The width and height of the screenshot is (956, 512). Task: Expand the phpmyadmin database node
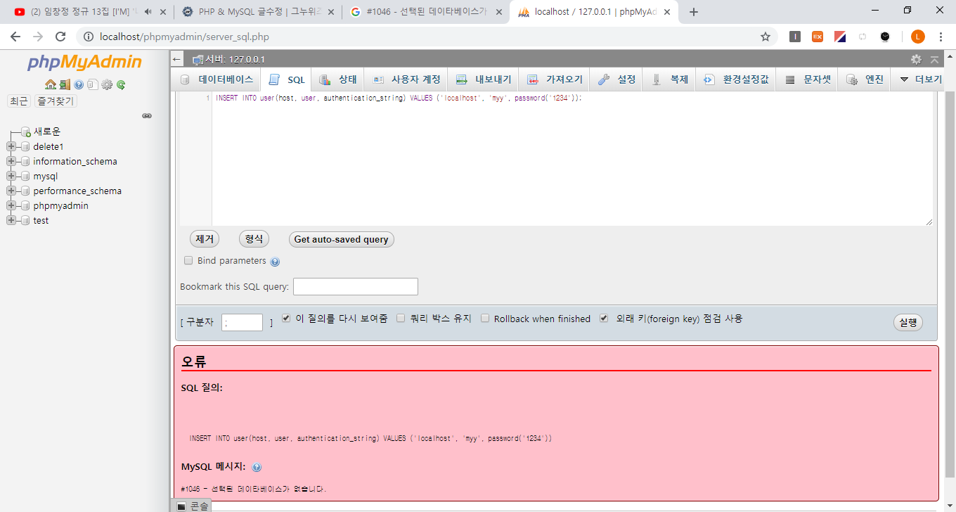click(x=11, y=205)
